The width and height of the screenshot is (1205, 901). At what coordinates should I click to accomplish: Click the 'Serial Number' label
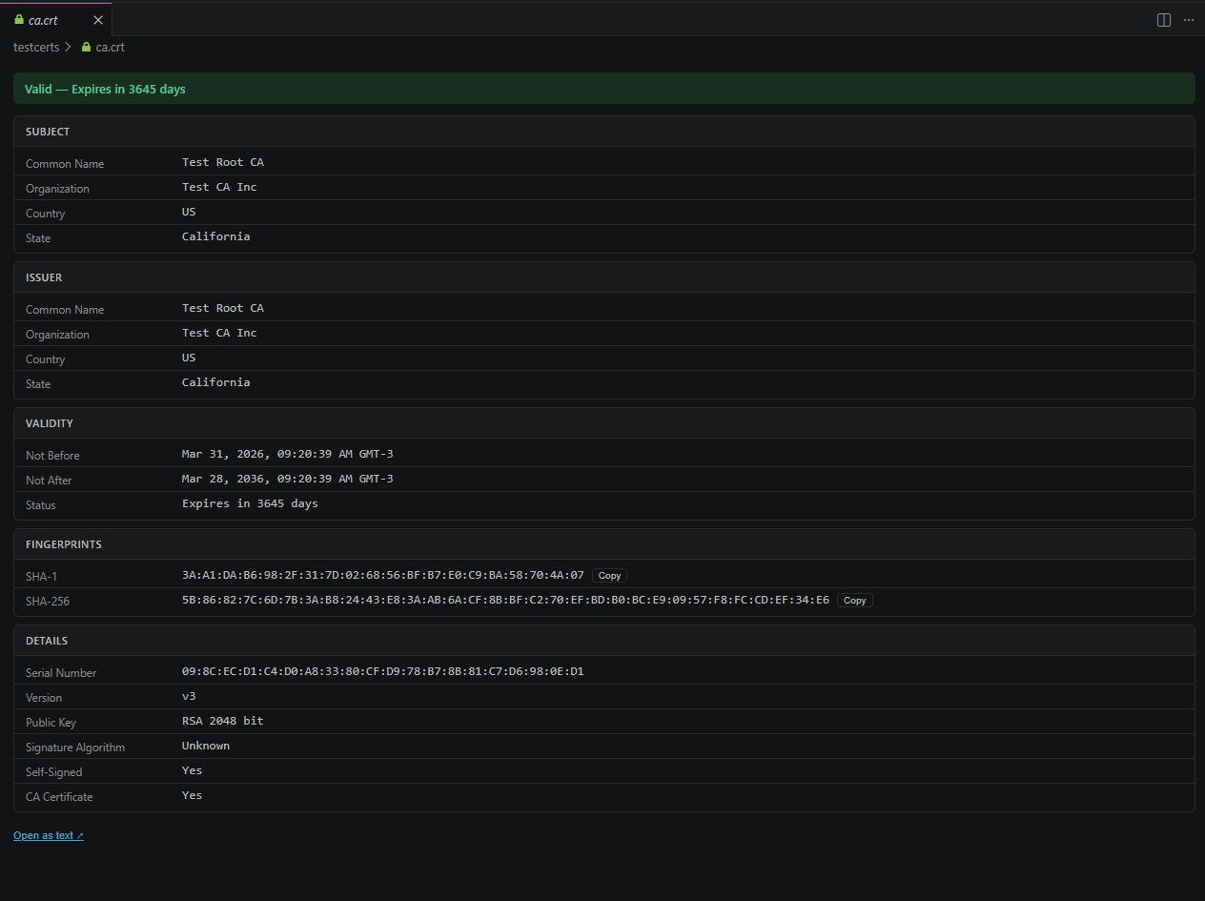point(61,673)
